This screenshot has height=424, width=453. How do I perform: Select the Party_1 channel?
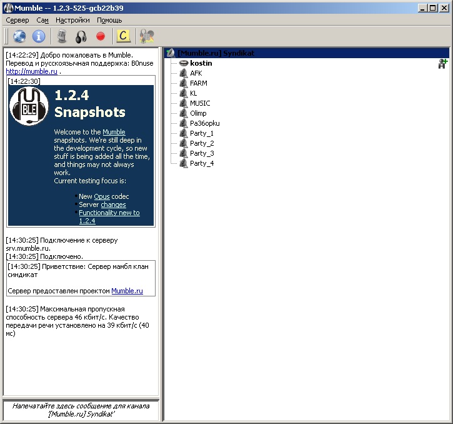tap(202, 133)
